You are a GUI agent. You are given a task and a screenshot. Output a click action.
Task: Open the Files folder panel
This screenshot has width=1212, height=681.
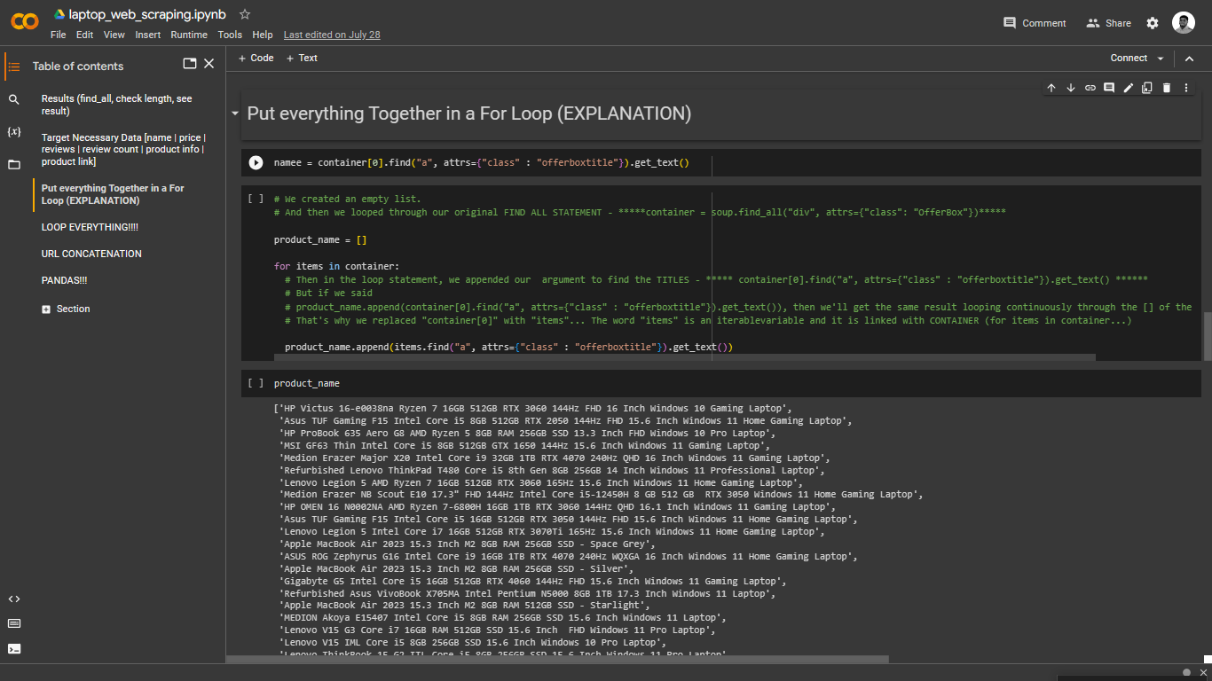[x=13, y=164]
